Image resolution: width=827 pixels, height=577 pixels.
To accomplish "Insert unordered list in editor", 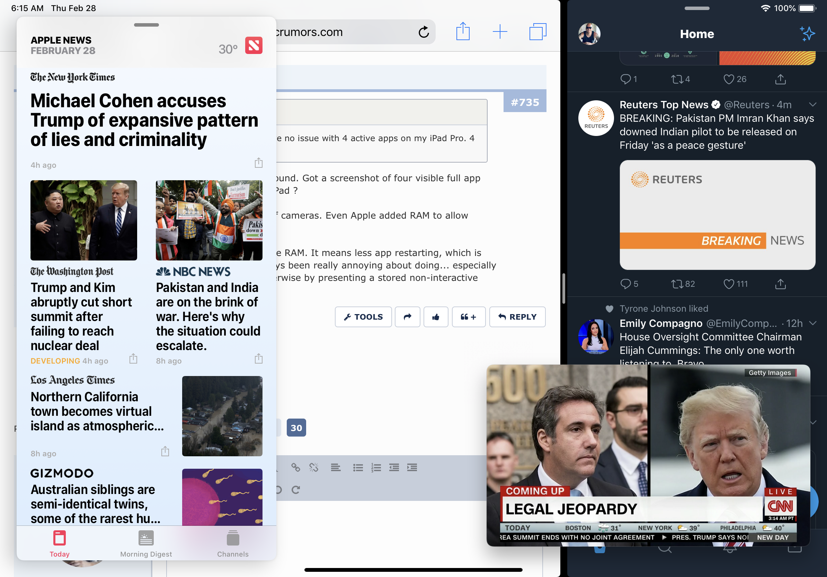I will click(x=358, y=467).
